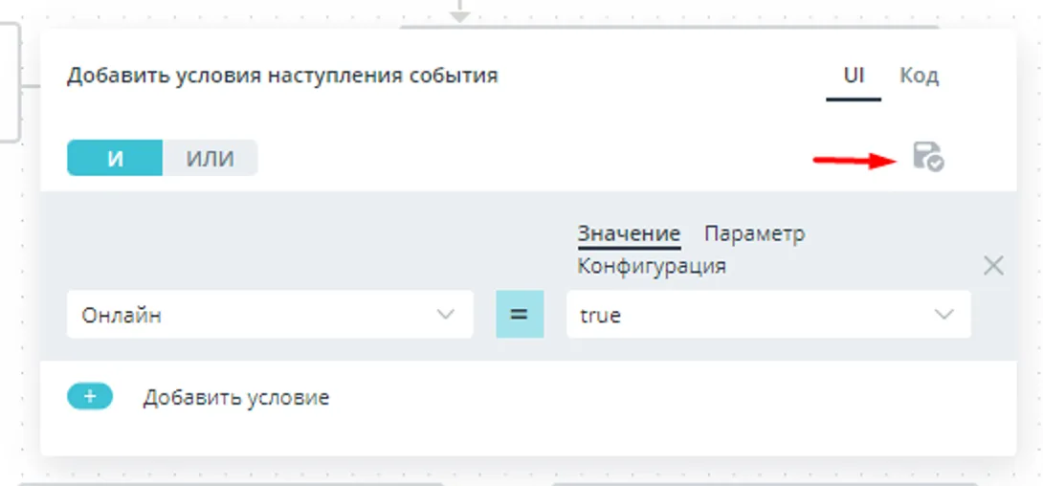The width and height of the screenshot is (1043, 486).
Task: Remove the Онлайн condition with the X icon
Action: (x=993, y=266)
